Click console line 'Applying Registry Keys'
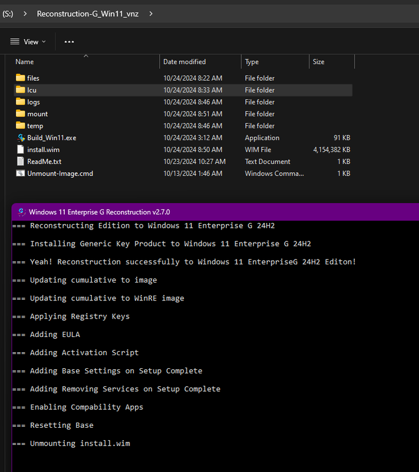 click(x=80, y=316)
